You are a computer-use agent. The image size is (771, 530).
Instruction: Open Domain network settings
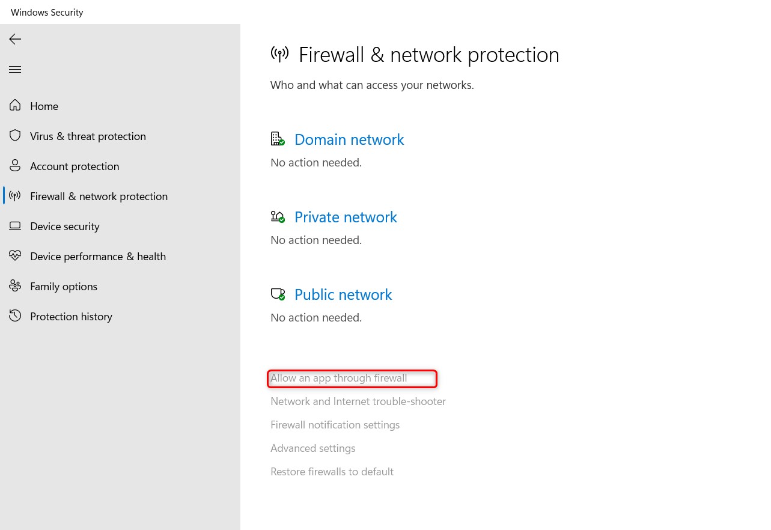pos(349,139)
